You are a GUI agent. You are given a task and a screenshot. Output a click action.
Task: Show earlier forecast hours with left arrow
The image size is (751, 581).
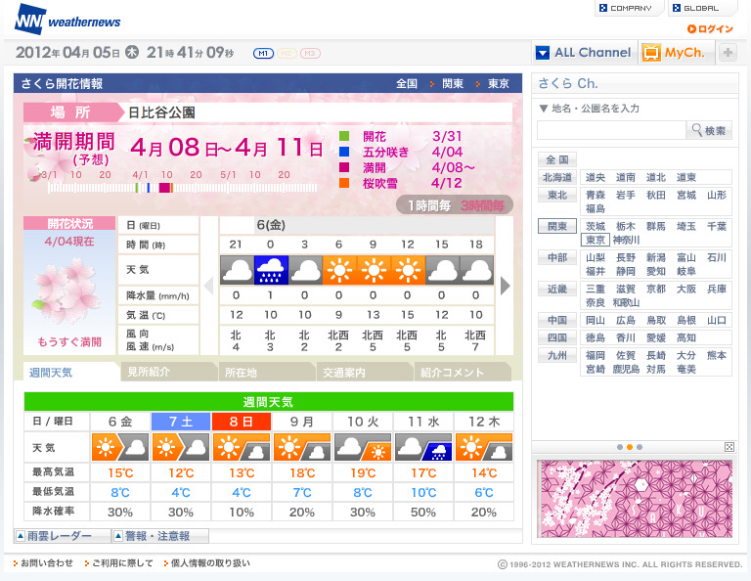(209, 286)
